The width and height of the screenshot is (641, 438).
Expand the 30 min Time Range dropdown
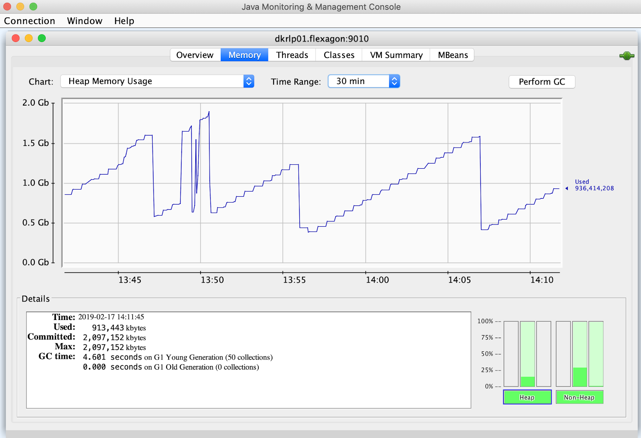364,81
